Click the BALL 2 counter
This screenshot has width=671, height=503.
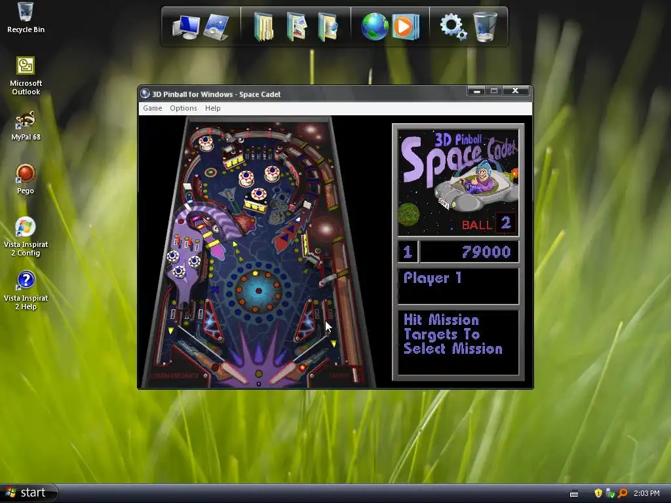489,224
